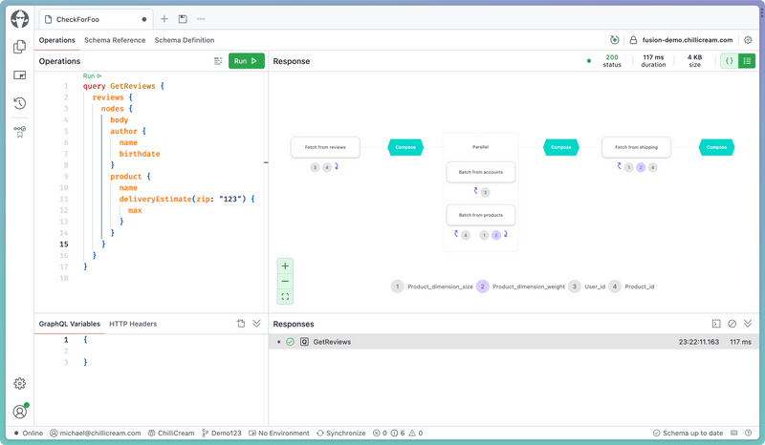
Task: Format the operations code
Action: click(218, 61)
